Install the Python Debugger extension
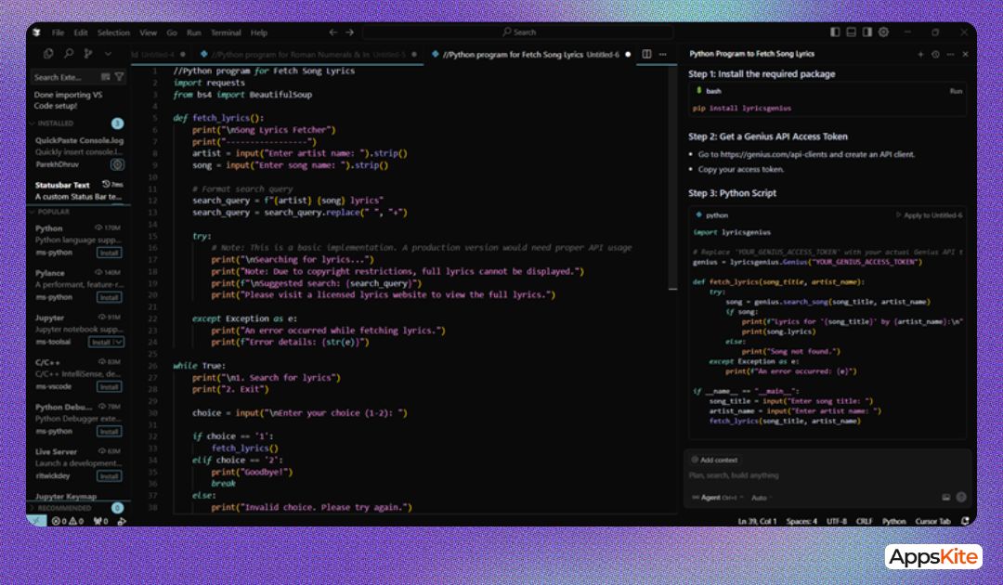The image size is (1003, 585). click(x=109, y=432)
